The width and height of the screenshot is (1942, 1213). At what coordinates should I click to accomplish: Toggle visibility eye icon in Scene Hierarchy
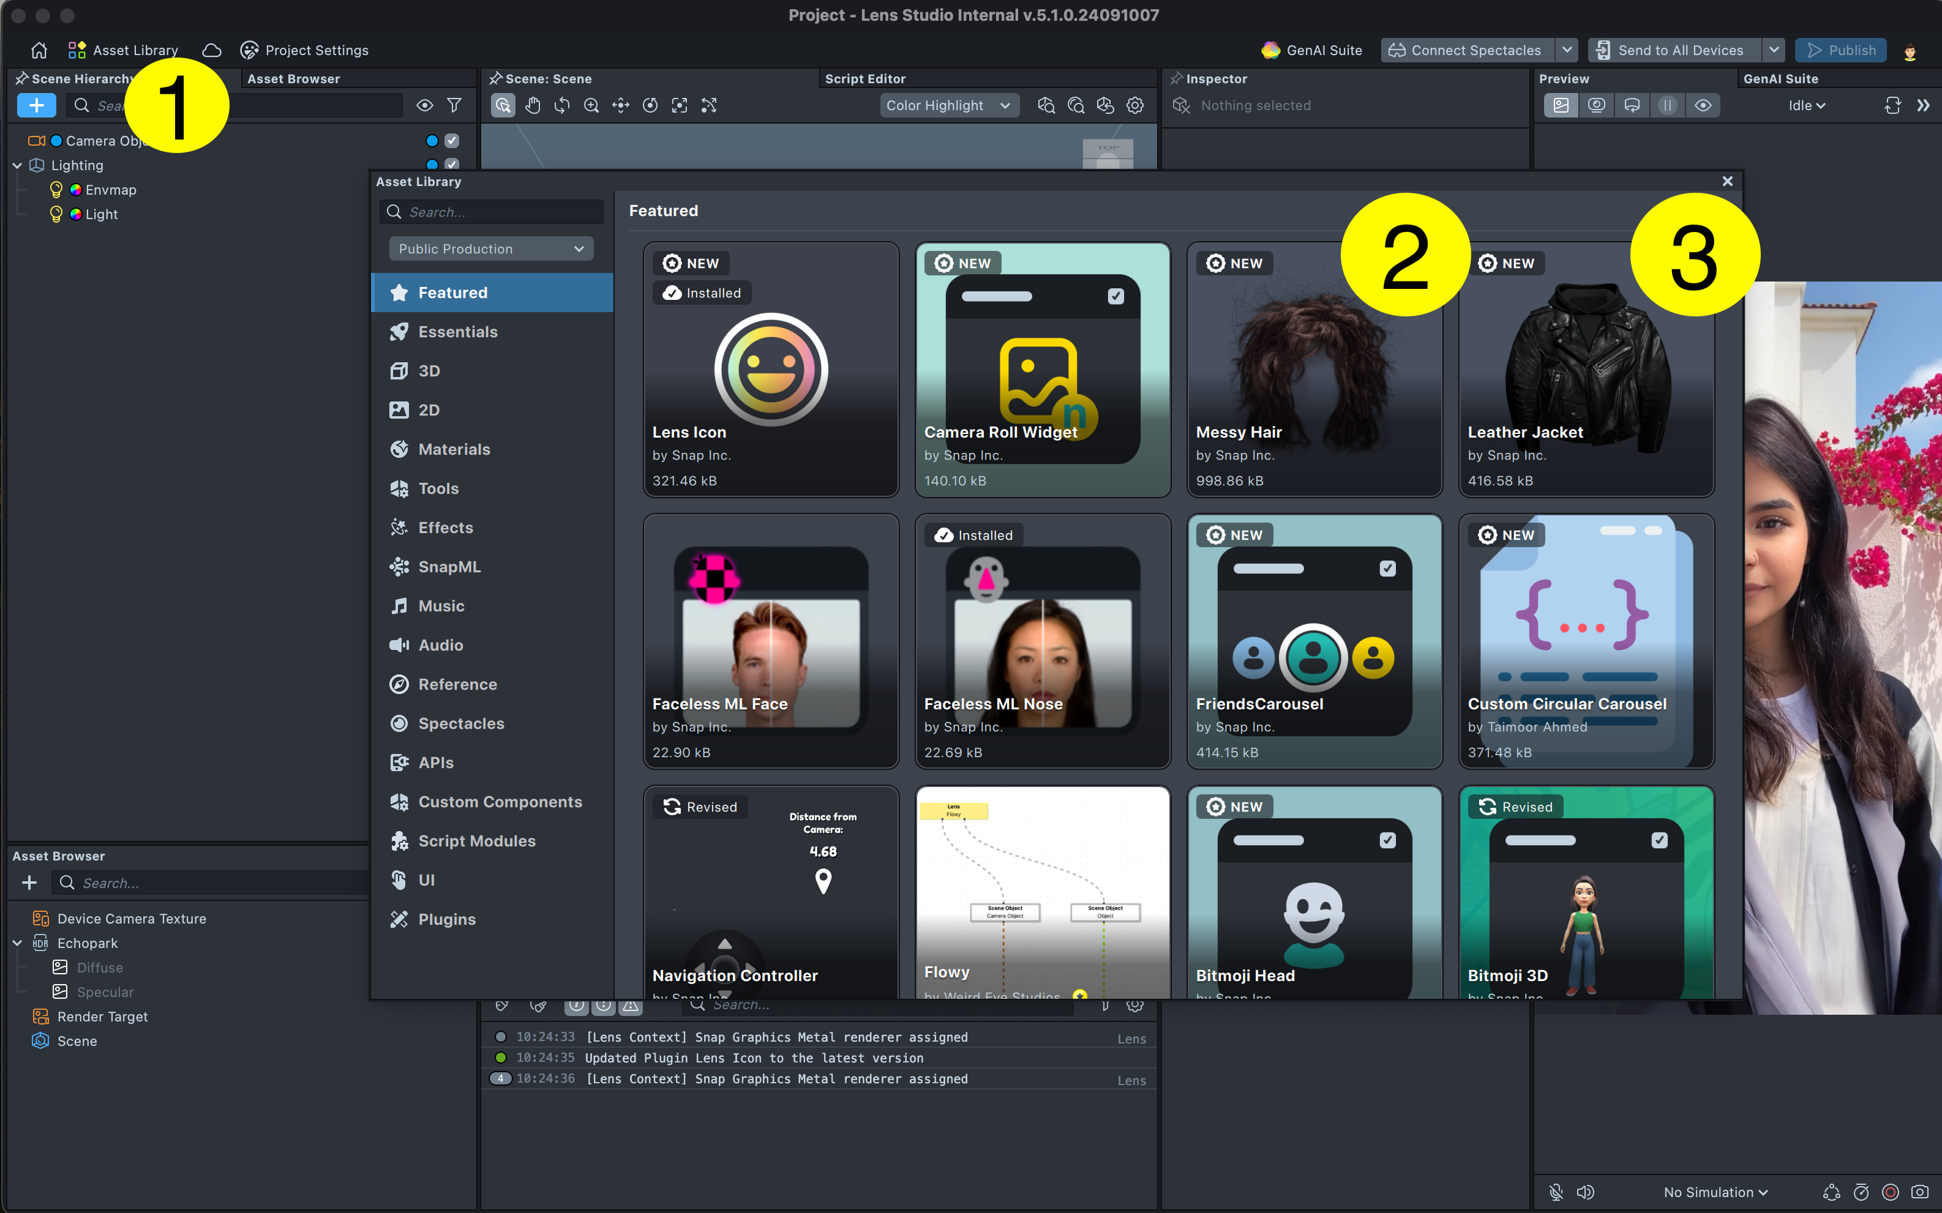point(424,105)
